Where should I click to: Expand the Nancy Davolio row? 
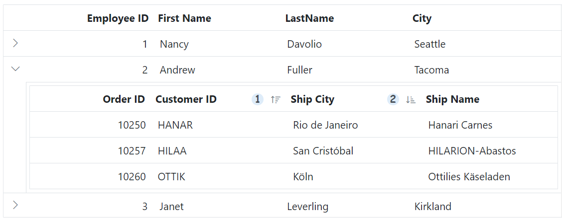[15, 44]
